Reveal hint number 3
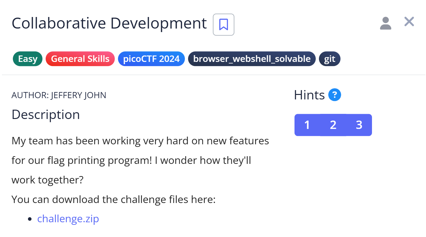Image resolution: width=426 pixels, height=237 pixels. click(359, 125)
